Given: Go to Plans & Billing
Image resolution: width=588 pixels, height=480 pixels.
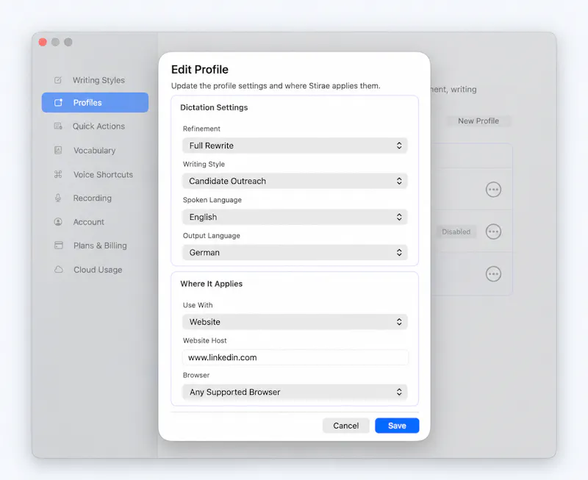Looking at the screenshot, I should pyautogui.click(x=96, y=246).
